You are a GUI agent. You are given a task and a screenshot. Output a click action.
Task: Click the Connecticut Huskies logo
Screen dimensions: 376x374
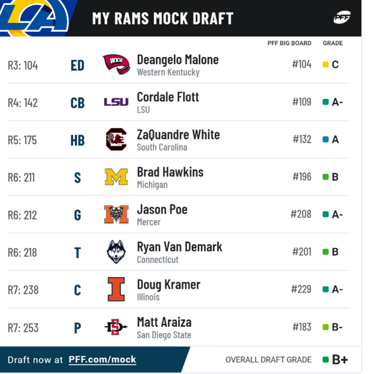coord(116,252)
